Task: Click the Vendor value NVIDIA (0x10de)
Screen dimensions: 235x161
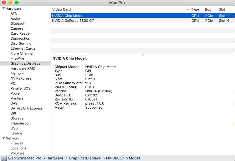Action: (x=99, y=91)
